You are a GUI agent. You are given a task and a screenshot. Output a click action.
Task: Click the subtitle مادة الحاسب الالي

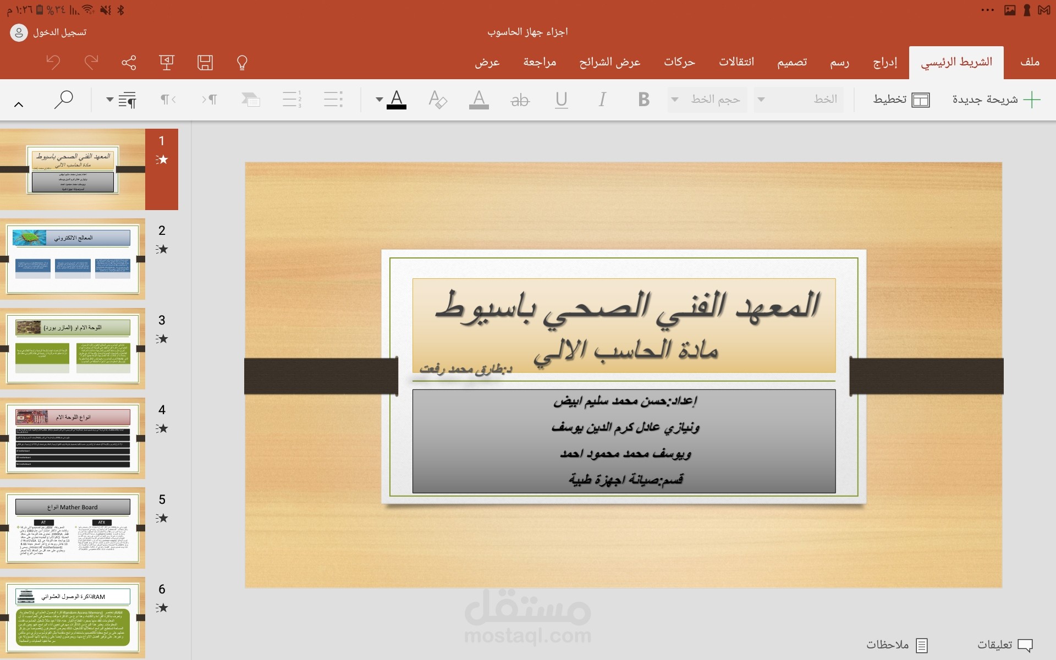pyautogui.click(x=625, y=351)
